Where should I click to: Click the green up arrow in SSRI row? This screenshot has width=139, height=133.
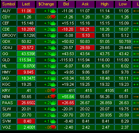tap(53, 115)
